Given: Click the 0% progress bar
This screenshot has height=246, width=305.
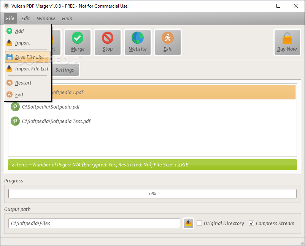Looking at the screenshot, I should tap(152, 194).
